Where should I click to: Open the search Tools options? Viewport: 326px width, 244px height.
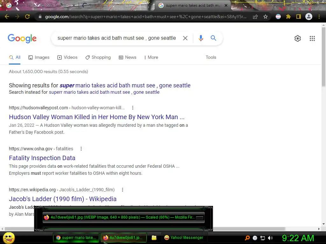pyautogui.click(x=211, y=58)
